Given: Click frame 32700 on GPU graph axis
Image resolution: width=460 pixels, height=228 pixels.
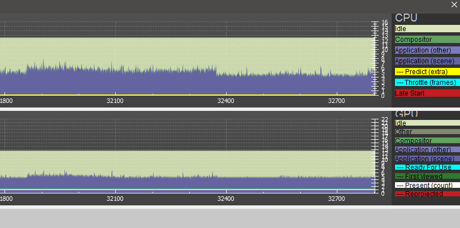Looking at the screenshot, I should 336,199.
